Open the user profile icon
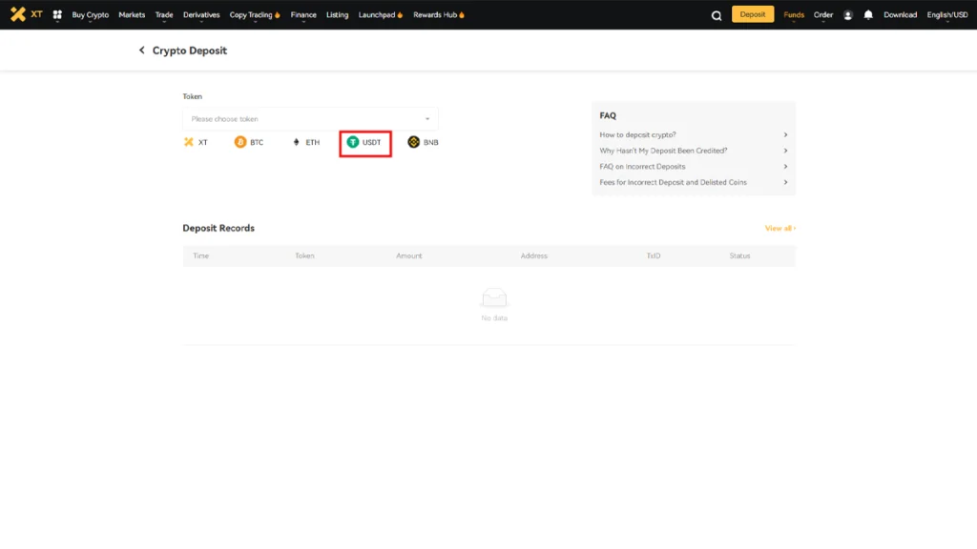Image resolution: width=977 pixels, height=549 pixels. pyautogui.click(x=848, y=15)
